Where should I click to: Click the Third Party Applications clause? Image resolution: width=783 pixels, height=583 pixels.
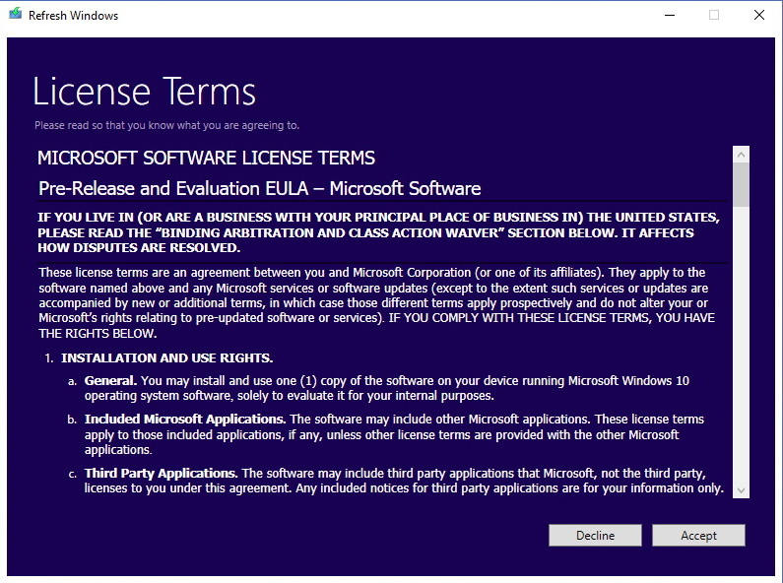404,481
